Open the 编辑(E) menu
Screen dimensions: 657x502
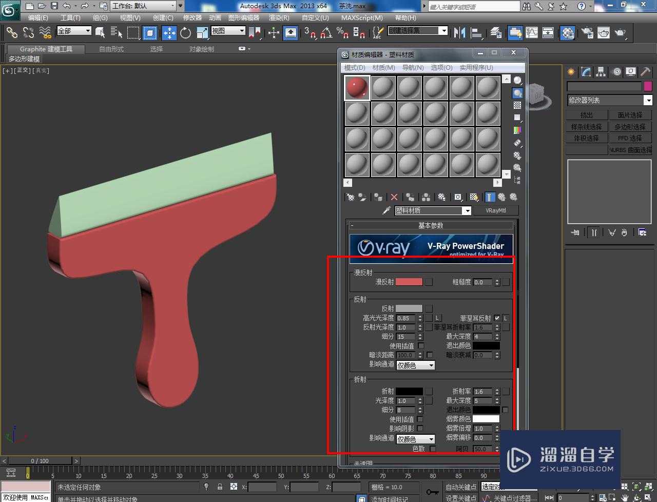38,17
